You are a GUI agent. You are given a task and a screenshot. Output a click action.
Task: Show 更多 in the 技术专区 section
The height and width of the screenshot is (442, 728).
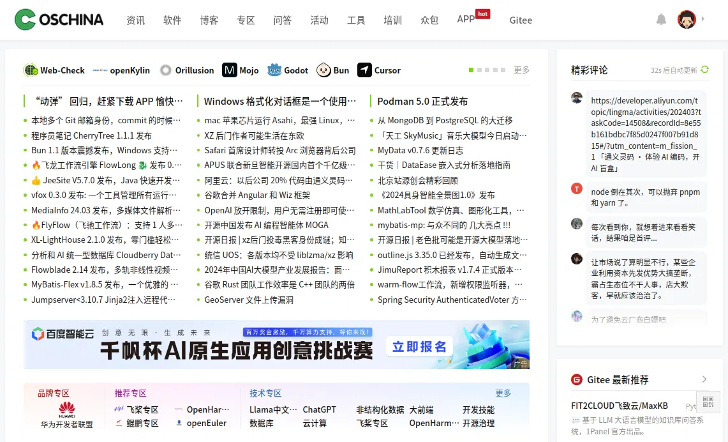coord(503,393)
